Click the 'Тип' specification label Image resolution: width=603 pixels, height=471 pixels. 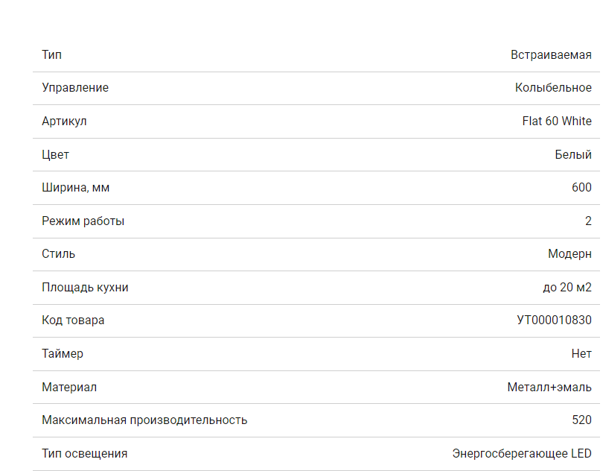pyautogui.click(x=52, y=54)
